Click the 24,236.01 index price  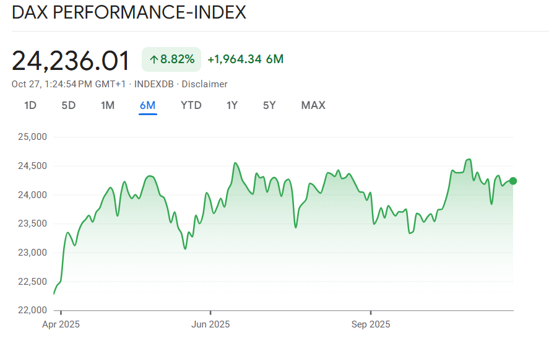[x=71, y=61]
